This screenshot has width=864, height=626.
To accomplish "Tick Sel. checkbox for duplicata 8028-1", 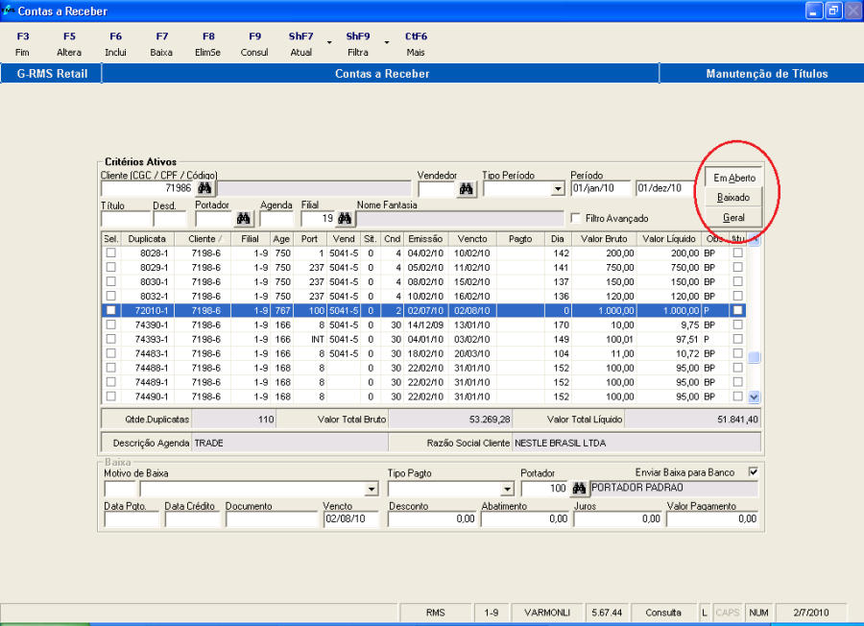I will 111,253.
